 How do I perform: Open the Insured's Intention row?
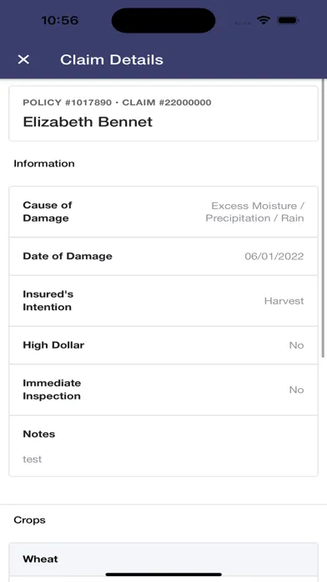(163, 301)
